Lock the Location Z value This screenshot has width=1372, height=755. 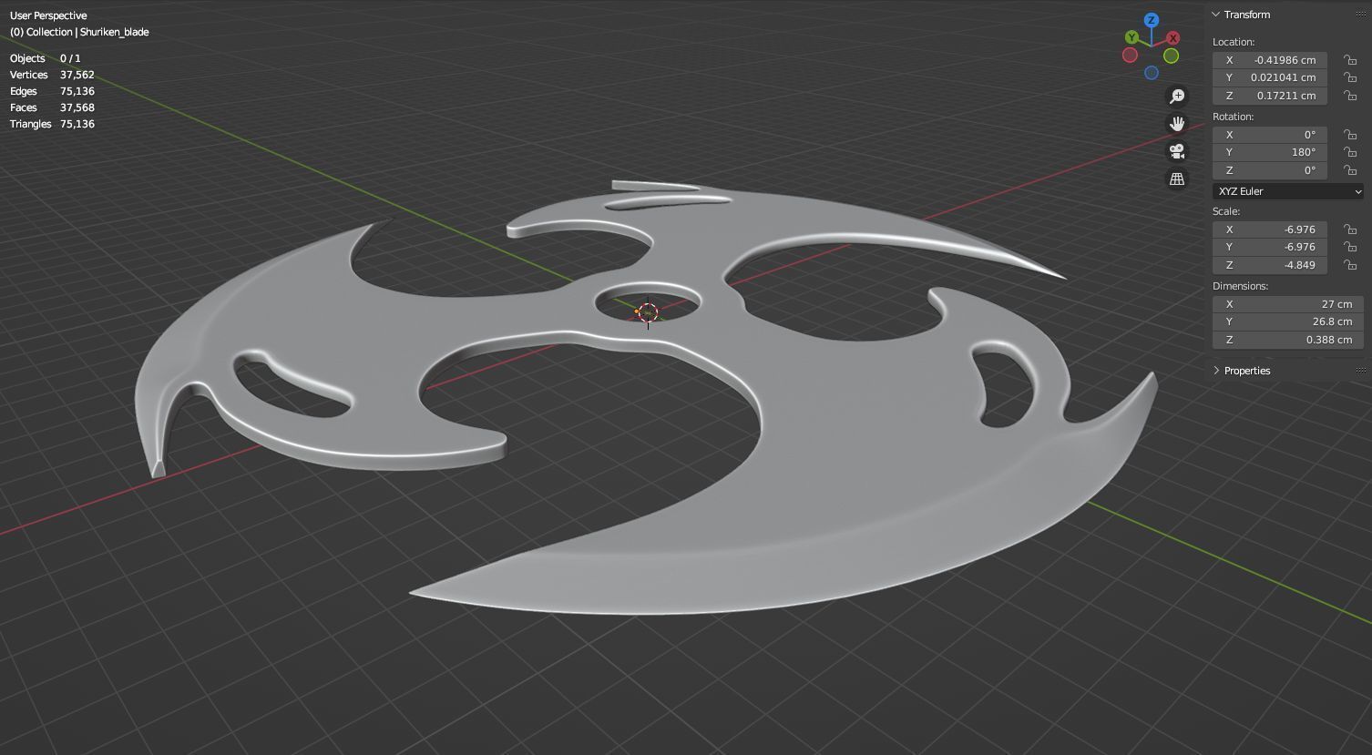pos(1350,96)
